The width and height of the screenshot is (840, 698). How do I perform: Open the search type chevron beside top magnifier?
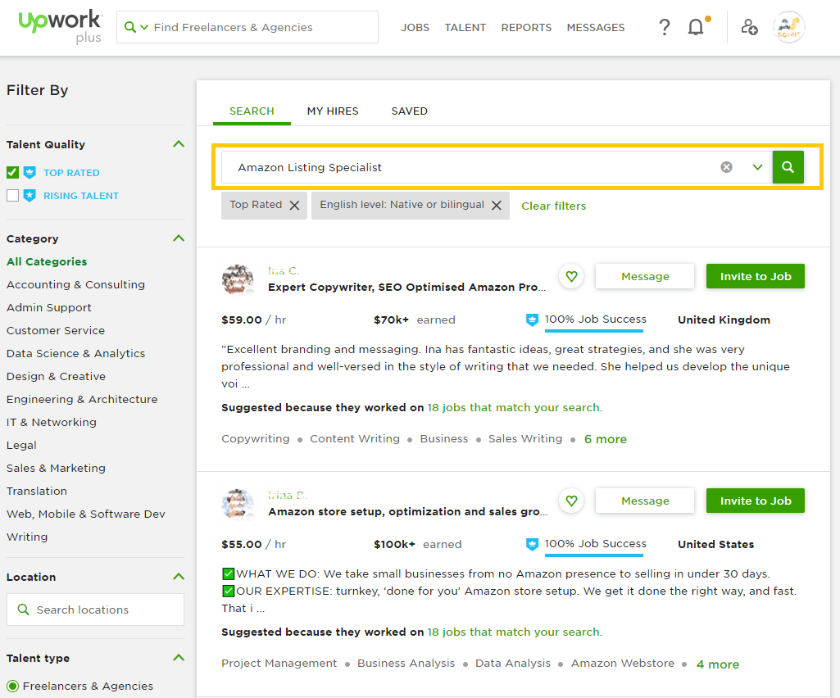pos(144,27)
